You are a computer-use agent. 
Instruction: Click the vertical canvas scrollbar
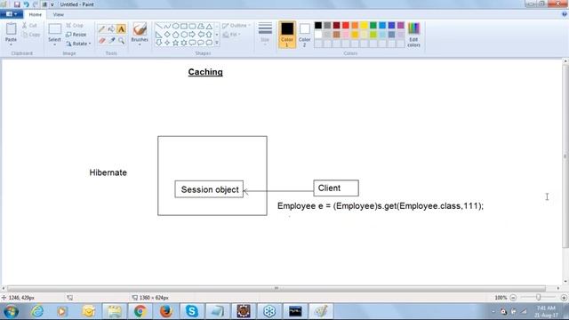[x=565, y=156]
